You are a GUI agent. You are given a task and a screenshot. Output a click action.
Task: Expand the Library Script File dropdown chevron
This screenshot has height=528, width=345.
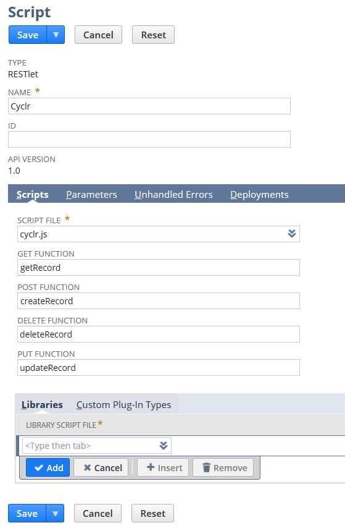tap(164, 446)
